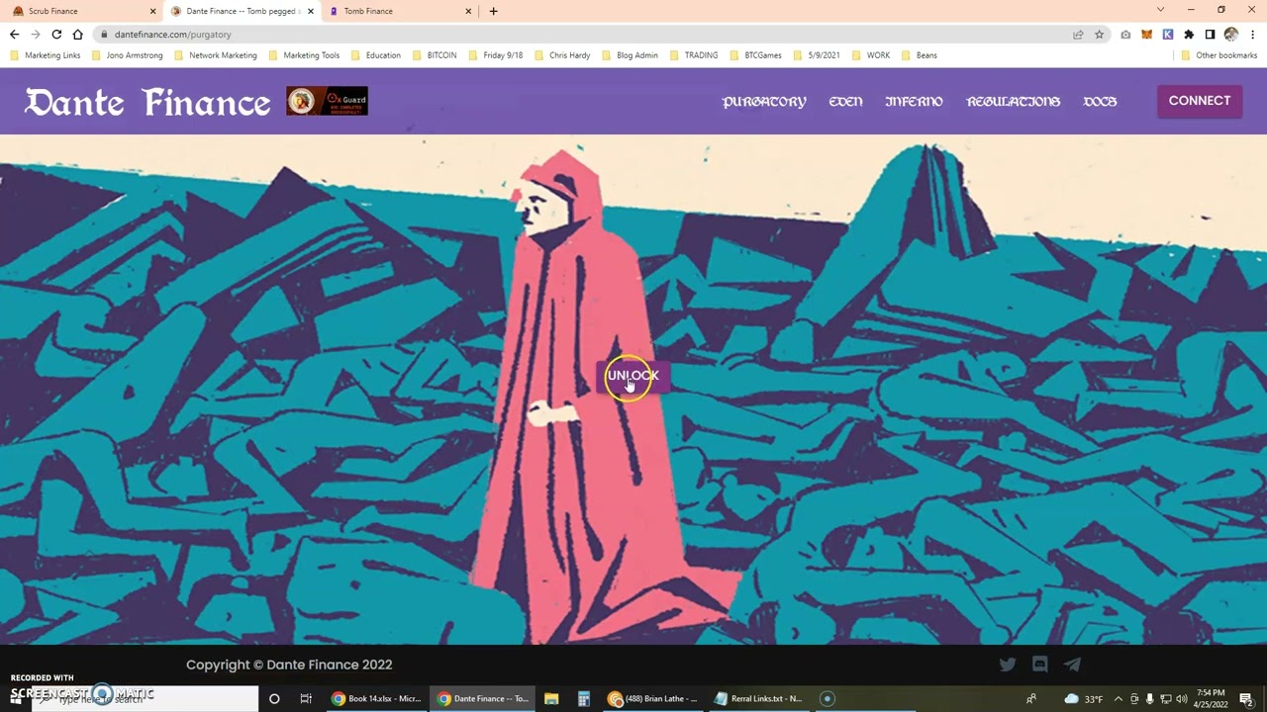Open the Docs nav page
The height and width of the screenshot is (712, 1267).
1100,101
